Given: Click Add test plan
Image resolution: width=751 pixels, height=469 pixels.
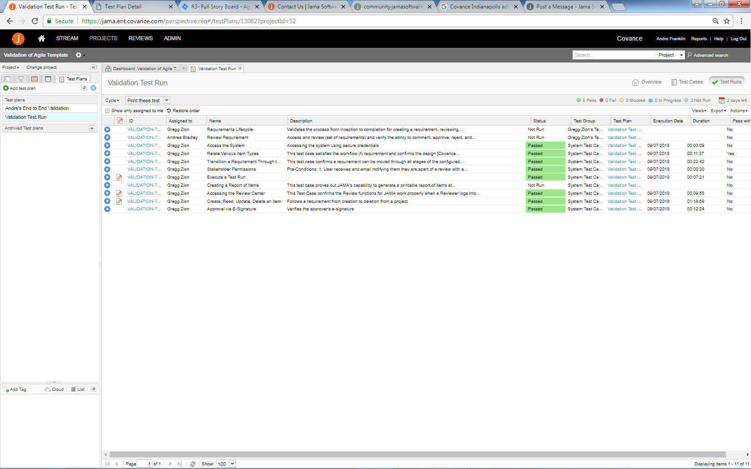Looking at the screenshot, I should pyautogui.click(x=19, y=88).
